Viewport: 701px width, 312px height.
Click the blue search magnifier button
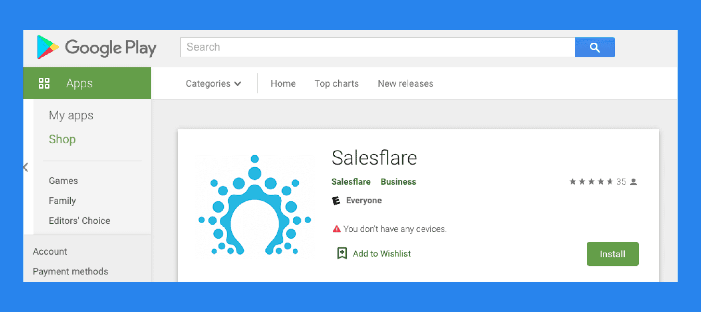coord(595,47)
